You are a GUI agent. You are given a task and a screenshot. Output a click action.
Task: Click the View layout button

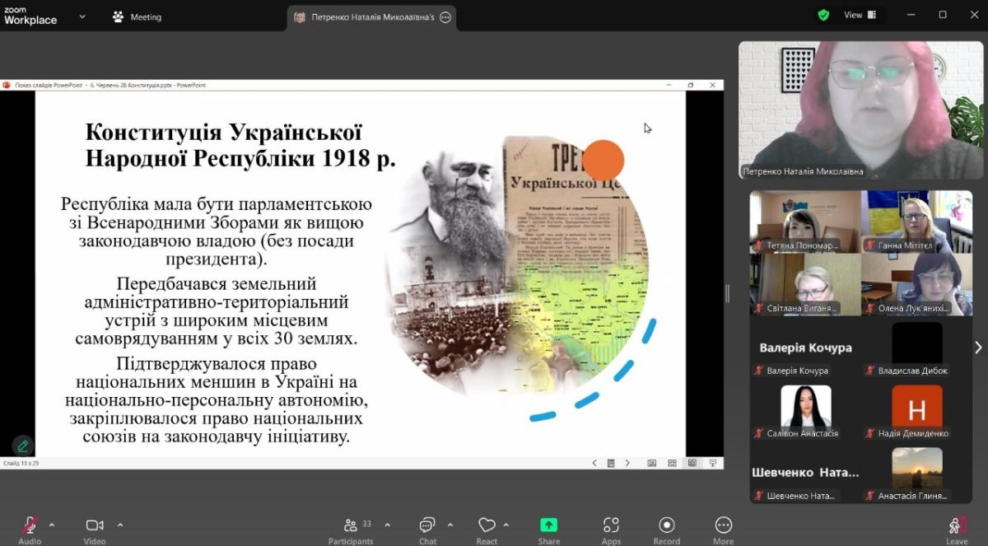(860, 15)
